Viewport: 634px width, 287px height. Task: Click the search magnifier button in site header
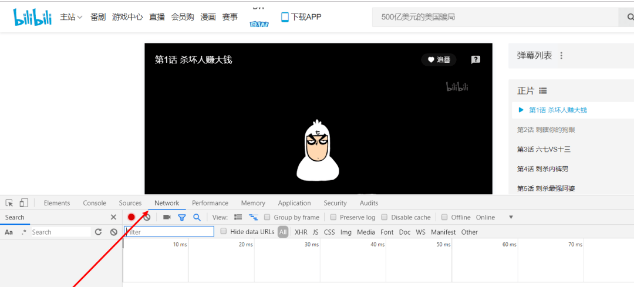(629, 17)
